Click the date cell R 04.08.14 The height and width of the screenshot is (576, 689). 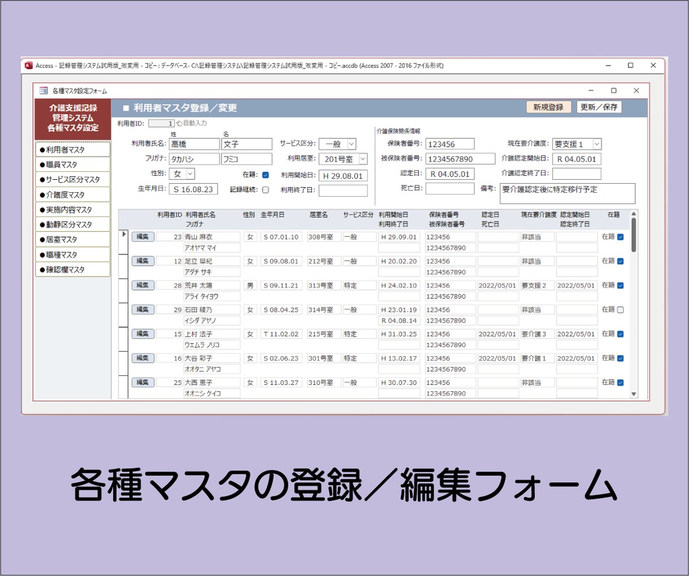pos(399,321)
